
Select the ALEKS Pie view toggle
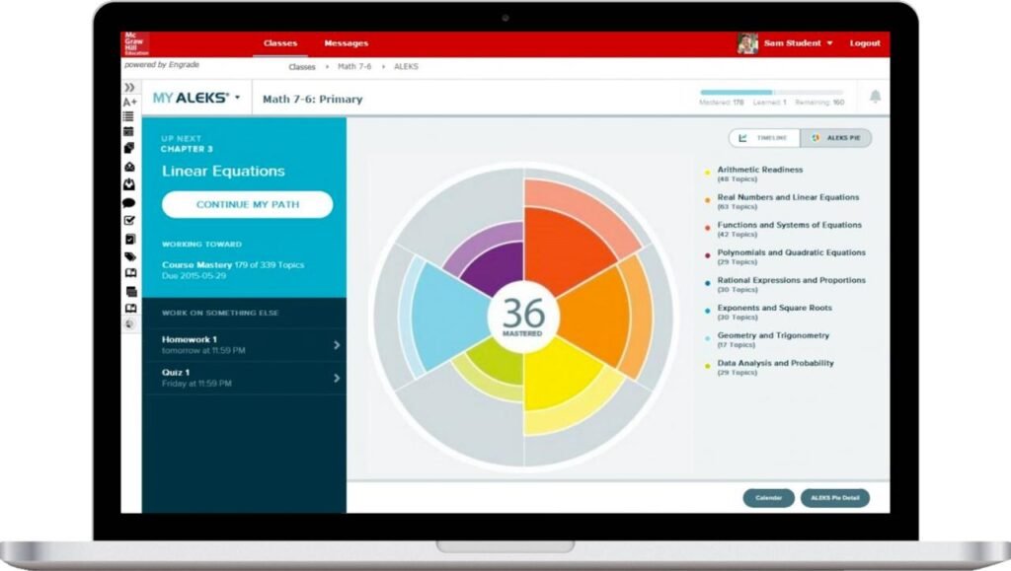tap(836, 138)
